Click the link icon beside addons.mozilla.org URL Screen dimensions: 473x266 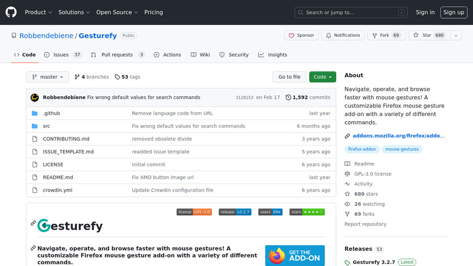point(347,136)
